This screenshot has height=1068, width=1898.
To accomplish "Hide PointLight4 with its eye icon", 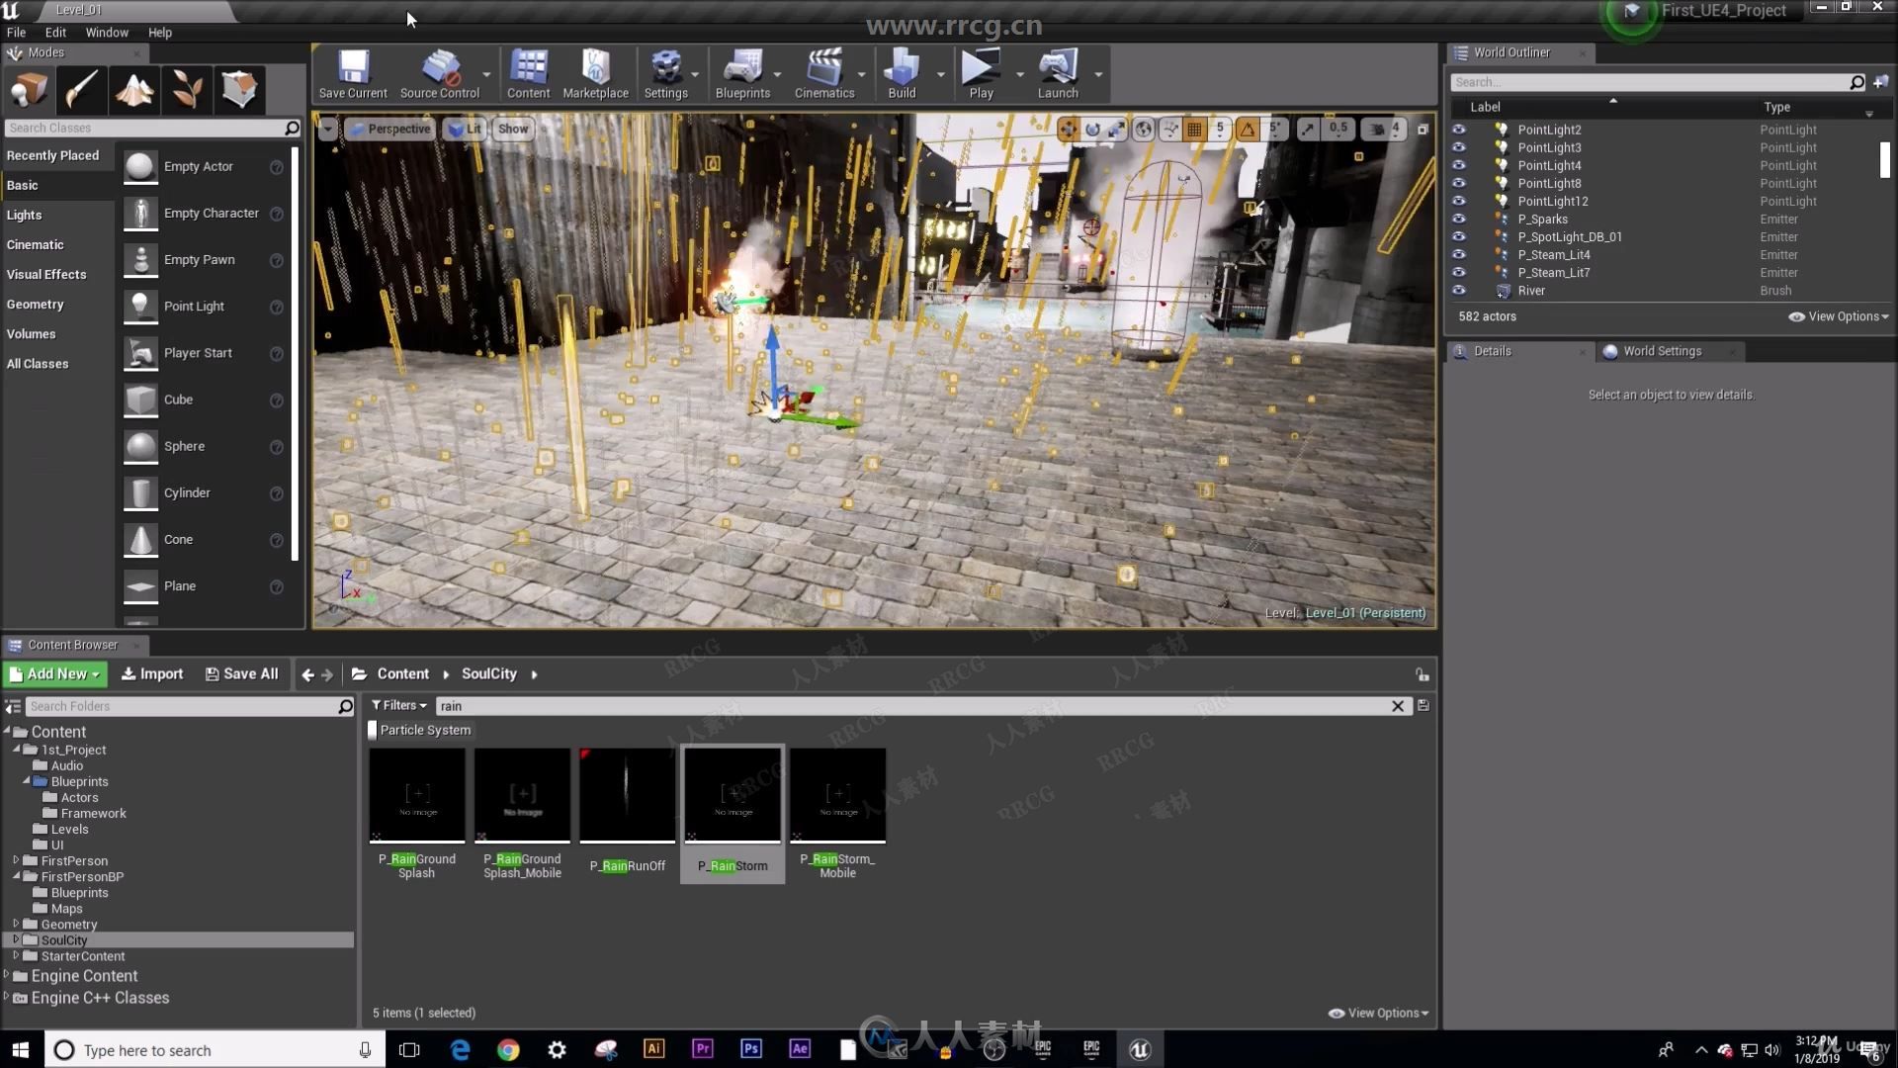I will pyautogui.click(x=1458, y=165).
